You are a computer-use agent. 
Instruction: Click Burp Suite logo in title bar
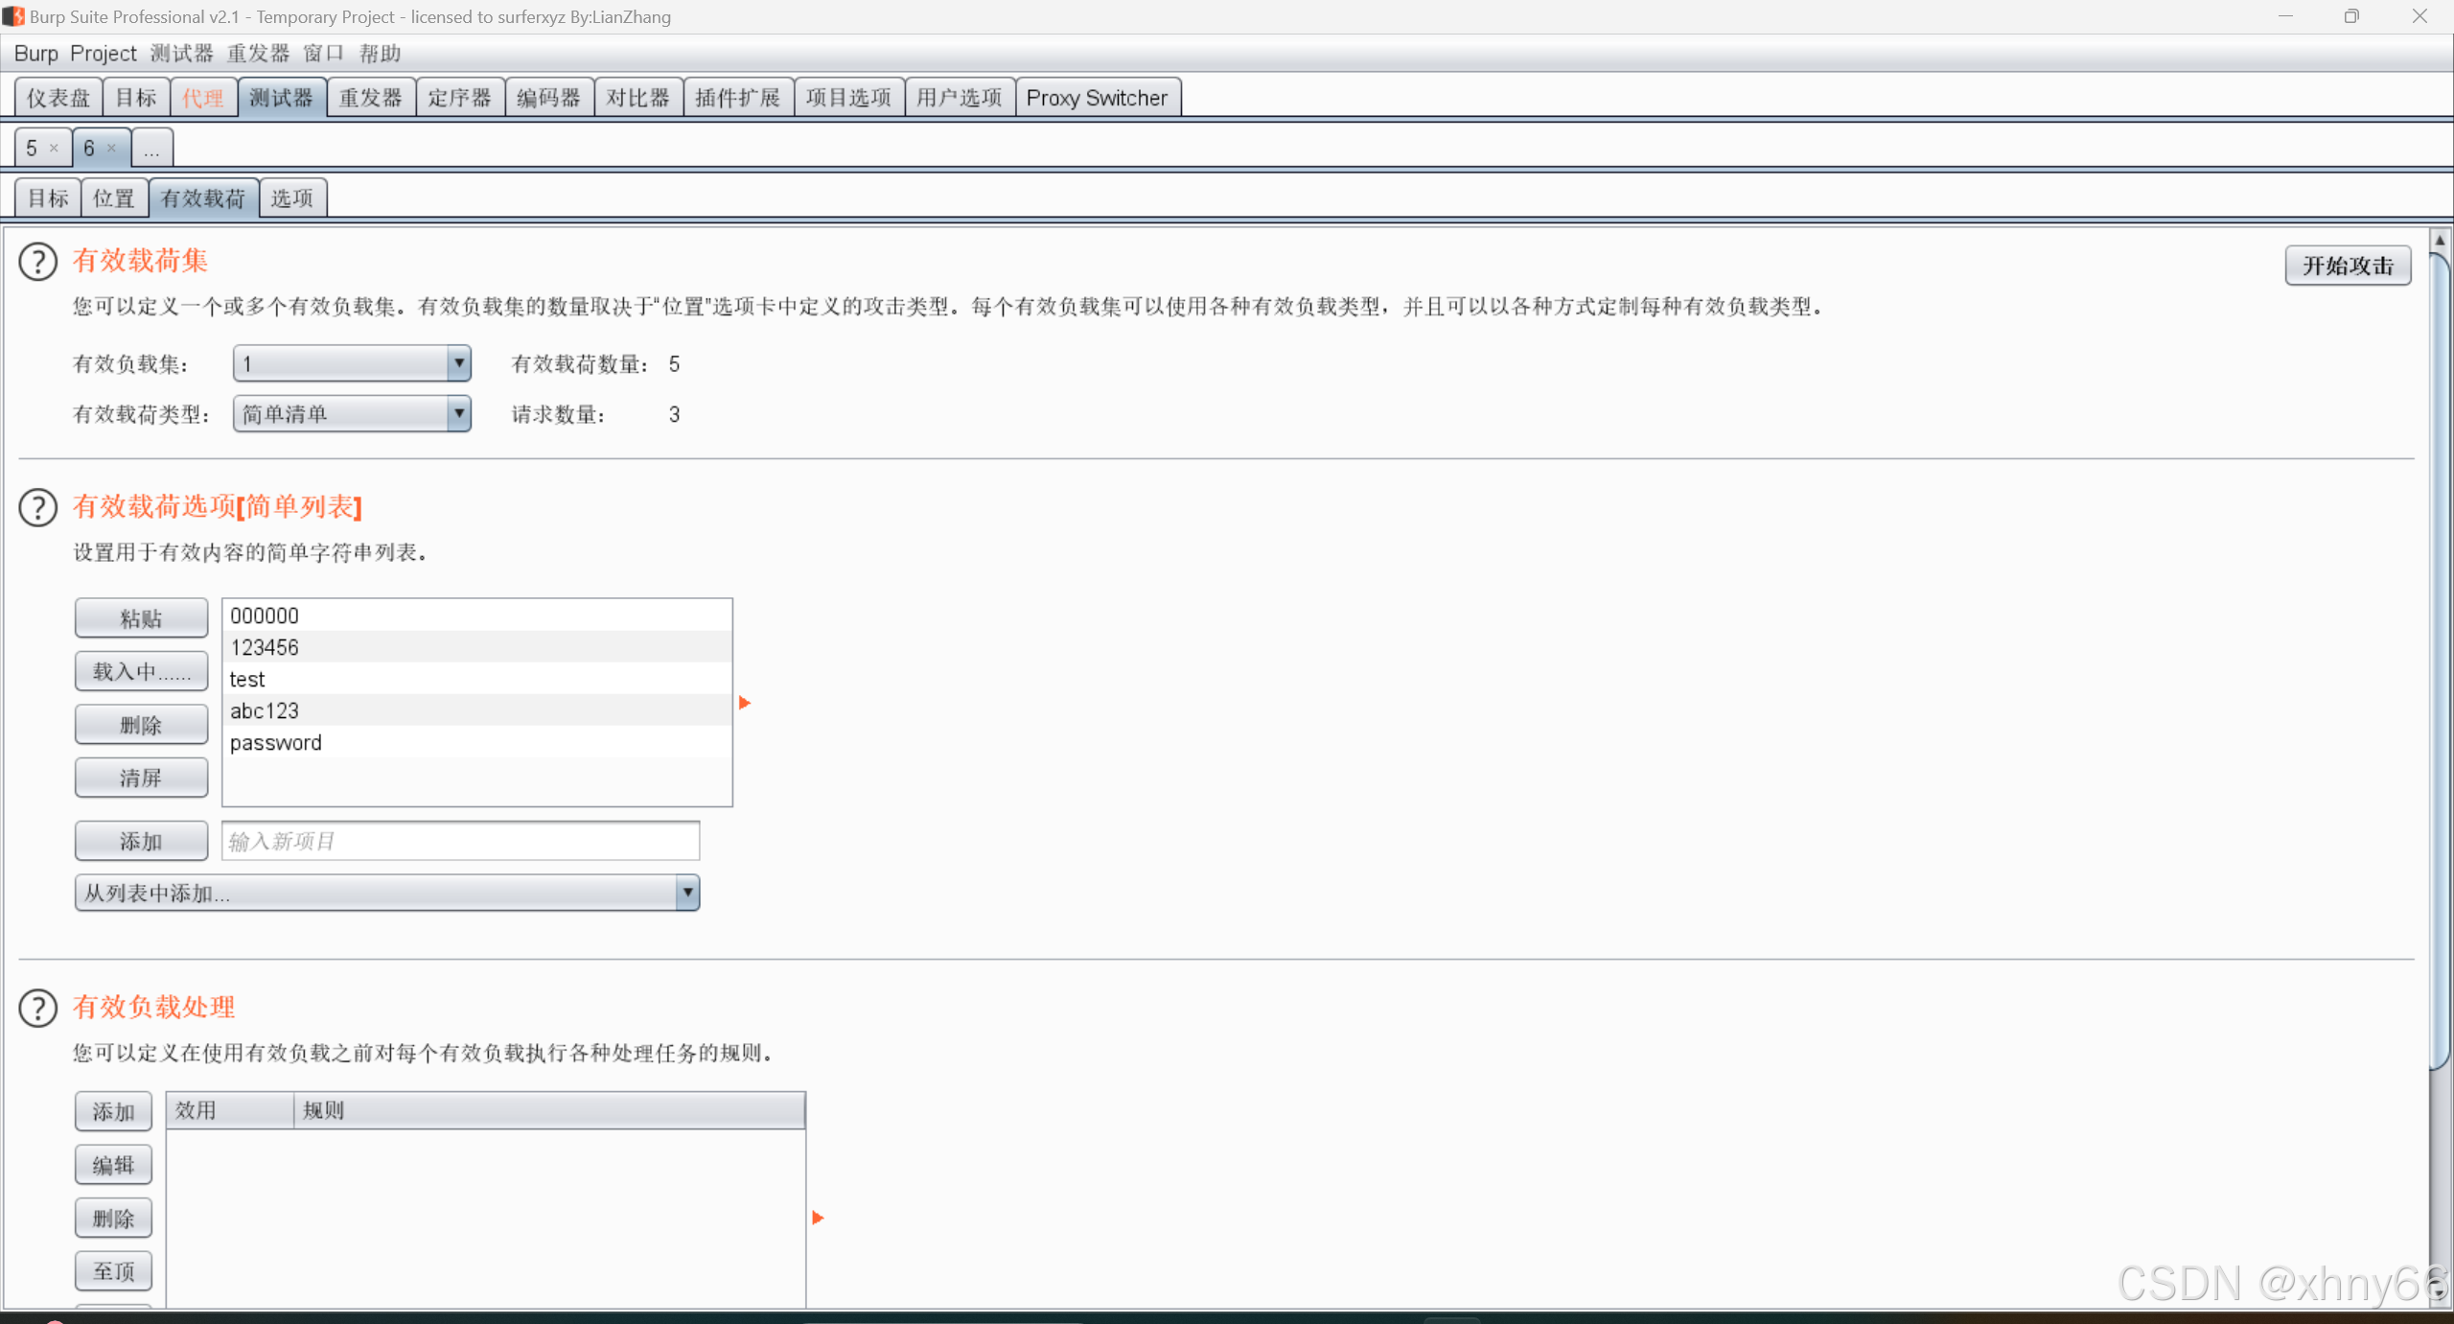coord(13,16)
